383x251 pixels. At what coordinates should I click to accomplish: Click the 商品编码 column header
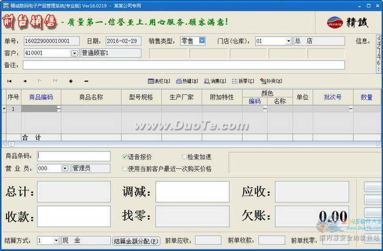tap(41, 97)
